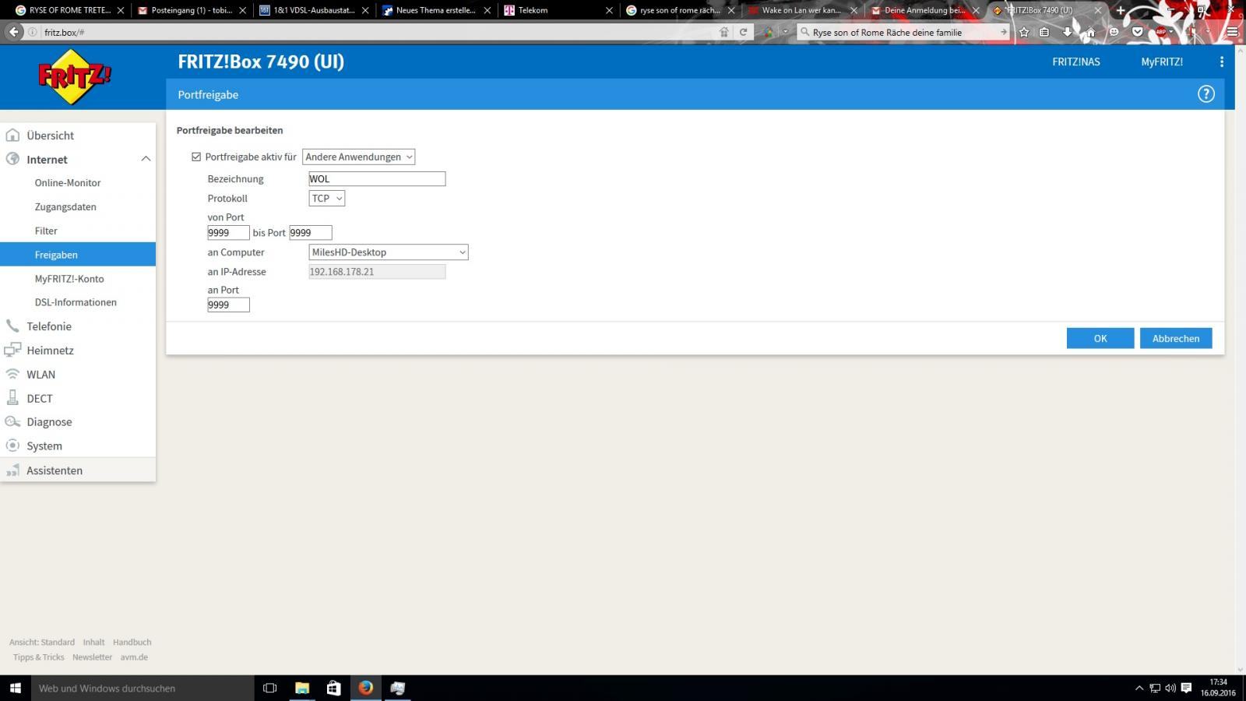
Task: Click the Diagnose icon
Action: coord(12,421)
